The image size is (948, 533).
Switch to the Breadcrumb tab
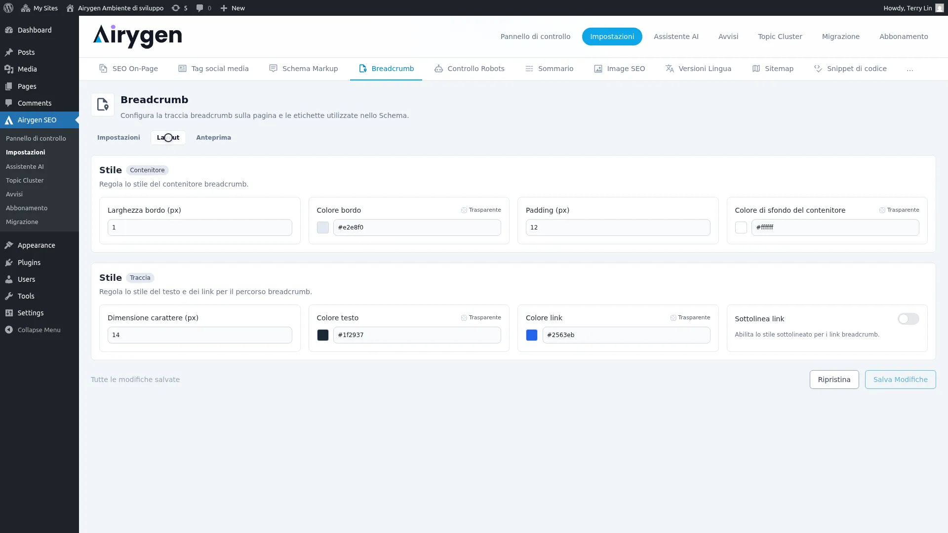386,69
